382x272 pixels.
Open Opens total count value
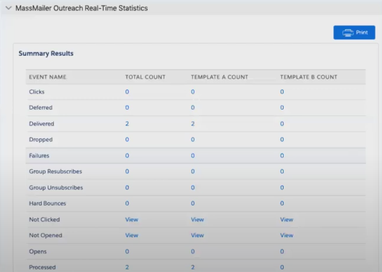click(127, 251)
